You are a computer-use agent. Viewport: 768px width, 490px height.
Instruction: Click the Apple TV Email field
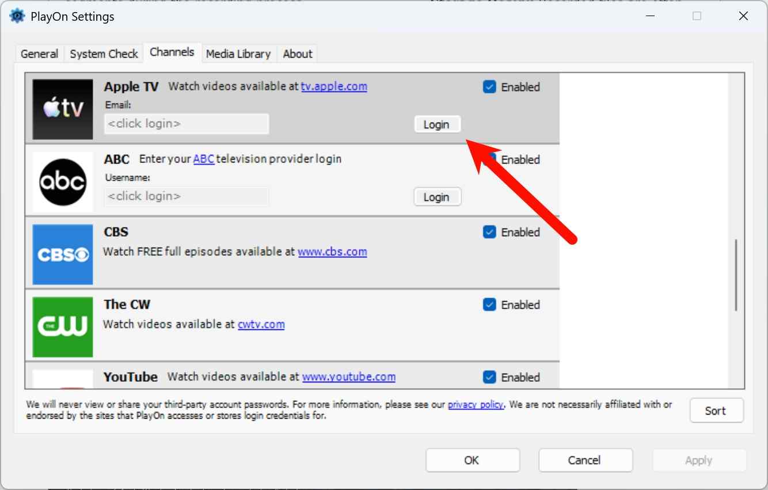(x=186, y=124)
